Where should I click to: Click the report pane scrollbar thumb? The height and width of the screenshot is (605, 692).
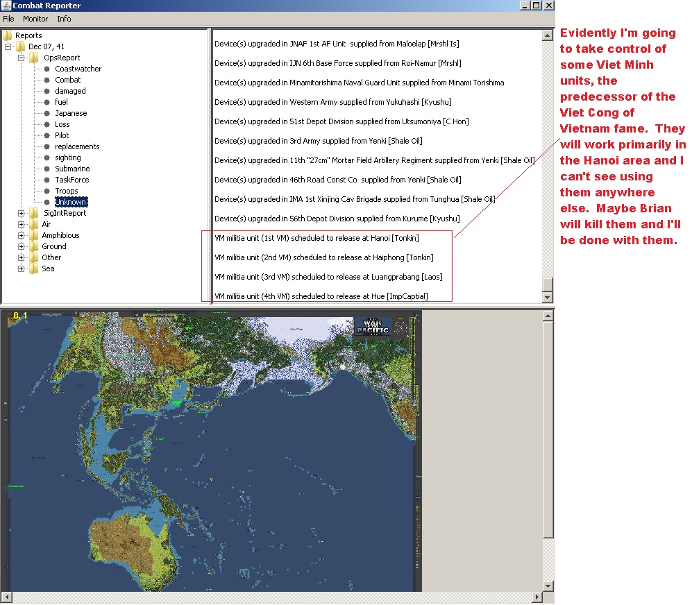(547, 284)
